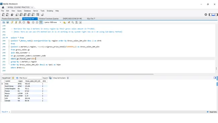Click the editor horizontal scrollbar
Viewport: 218px width, 123px height.
pyautogui.click(x=78, y=74)
